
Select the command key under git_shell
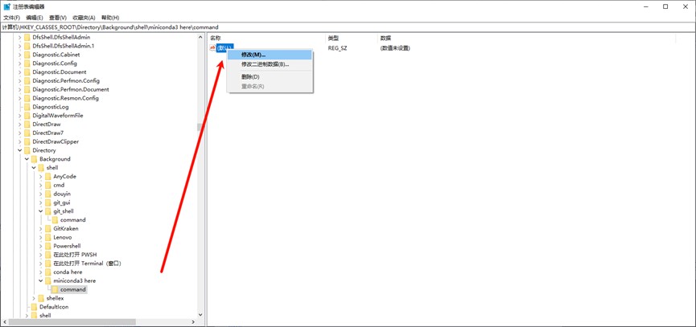pos(72,220)
